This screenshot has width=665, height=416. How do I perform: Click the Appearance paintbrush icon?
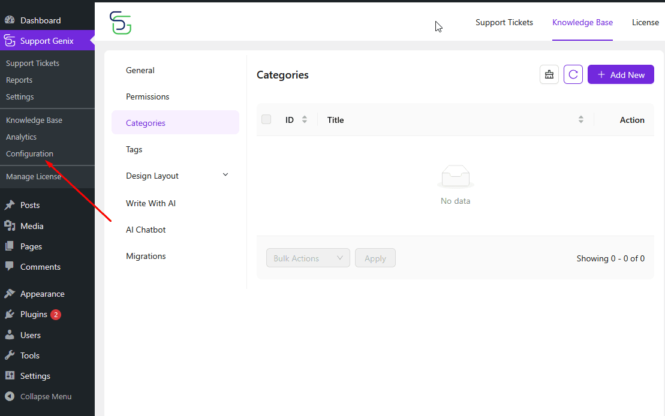[x=10, y=294]
